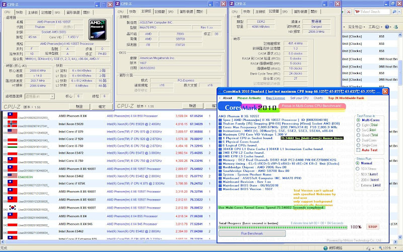The image size is (403, 252).
Task: Click the Intel Xeon E5620 row text
Action: 71,124
